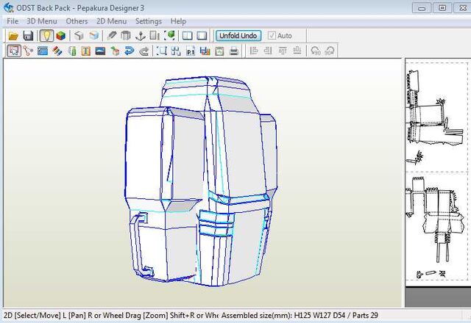Image resolution: width=471 pixels, height=323 pixels.
Task: Click the red-node connected-lines icon
Action: point(28,51)
